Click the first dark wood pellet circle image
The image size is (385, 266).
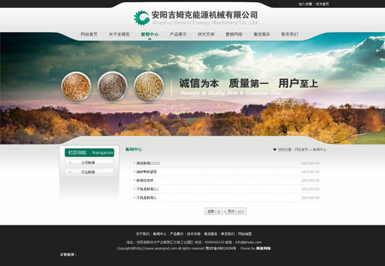pos(76,87)
